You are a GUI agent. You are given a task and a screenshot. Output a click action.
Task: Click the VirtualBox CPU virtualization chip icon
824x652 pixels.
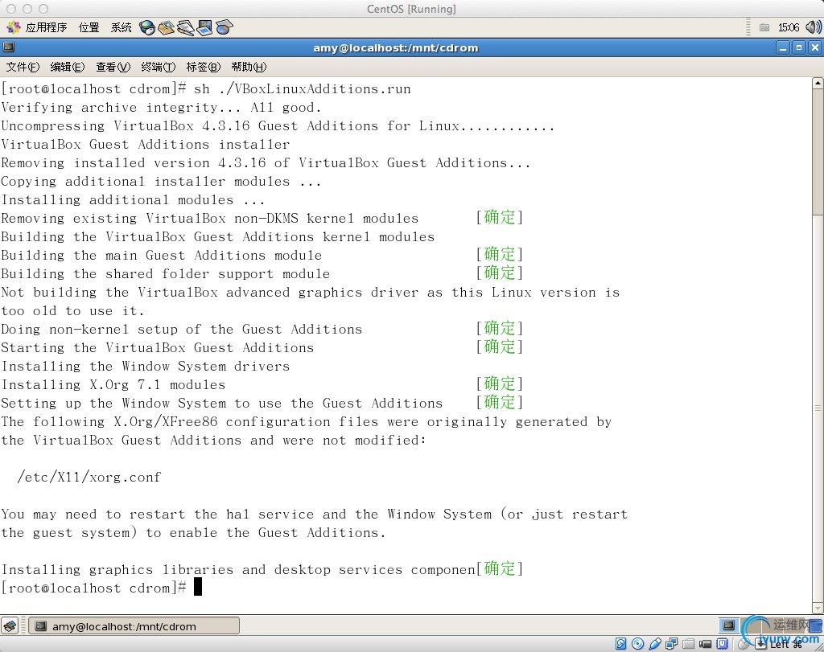click(x=722, y=644)
